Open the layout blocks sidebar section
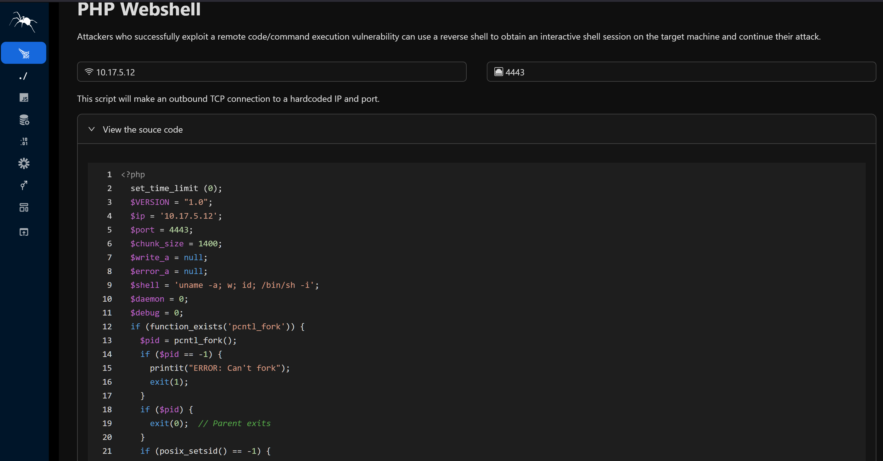This screenshot has height=461, width=883. coord(24,207)
